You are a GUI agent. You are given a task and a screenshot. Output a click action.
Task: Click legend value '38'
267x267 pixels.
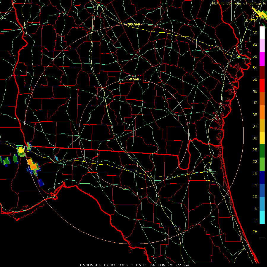click(x=255, y=115)
